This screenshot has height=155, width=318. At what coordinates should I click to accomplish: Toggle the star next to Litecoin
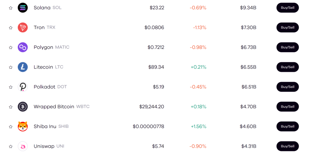point(11,67)
